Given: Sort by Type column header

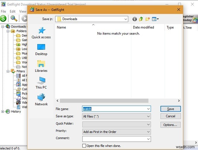Looking at the screenshot, I should [173, 27].
